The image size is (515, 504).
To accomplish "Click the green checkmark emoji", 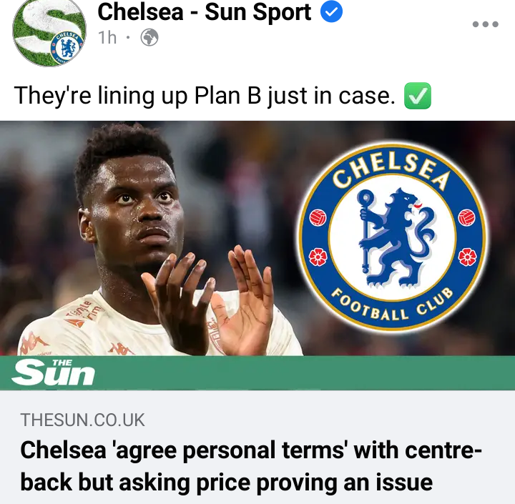I will [418, 96].
